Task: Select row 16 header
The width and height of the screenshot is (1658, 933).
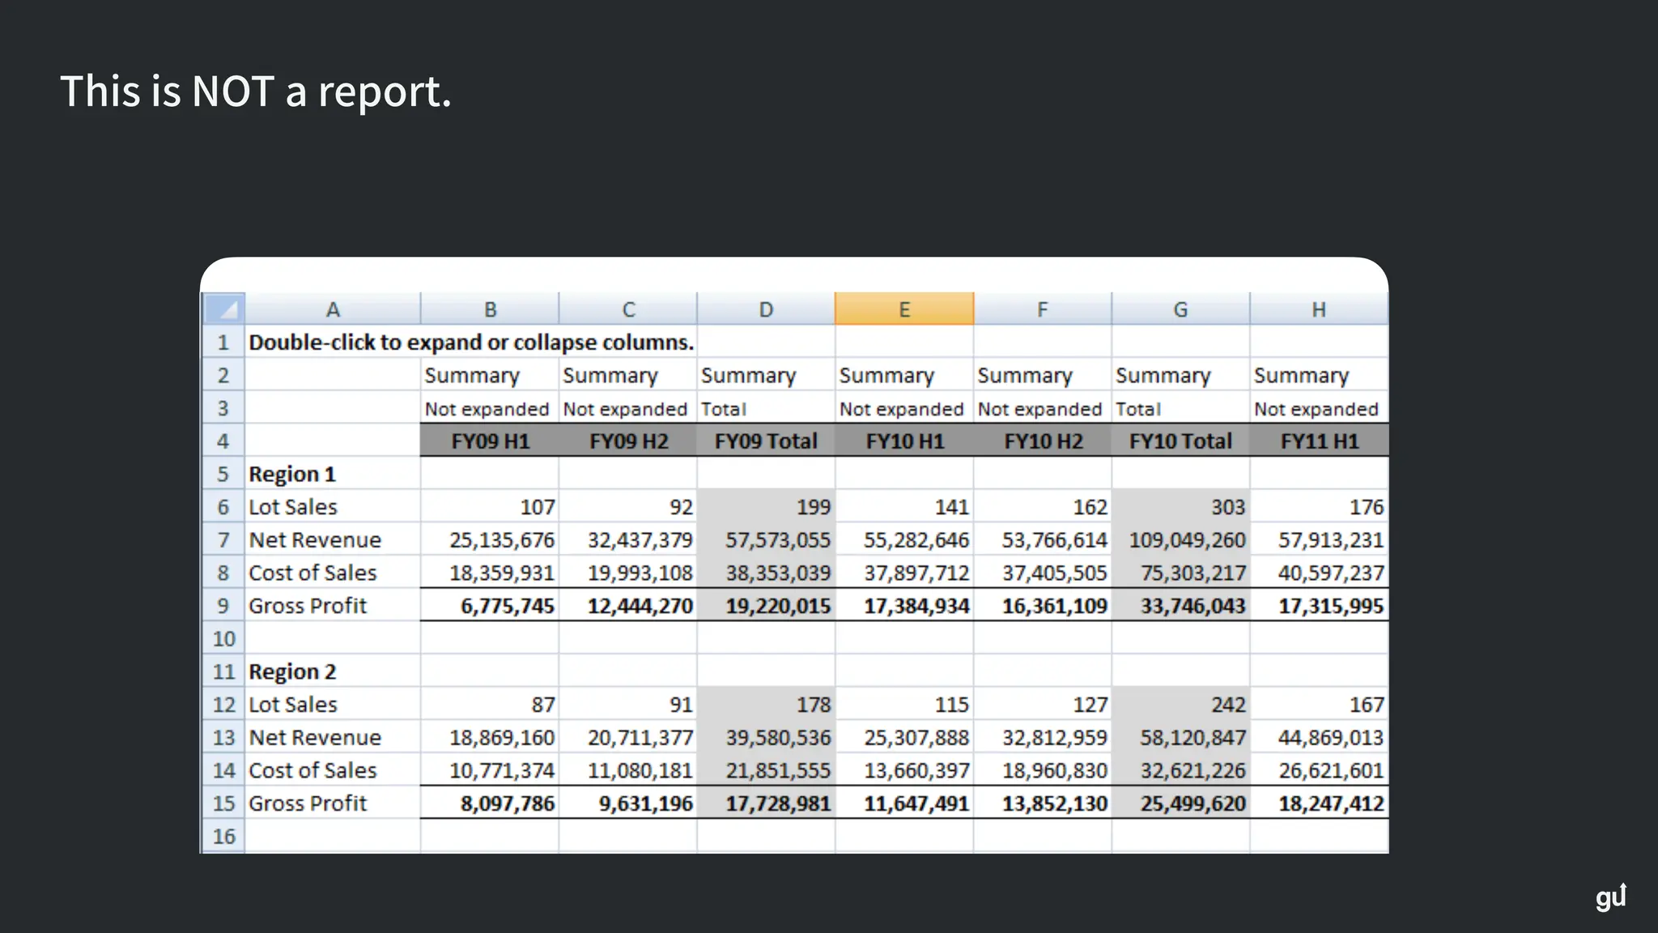Action: (x=223, y=836)
